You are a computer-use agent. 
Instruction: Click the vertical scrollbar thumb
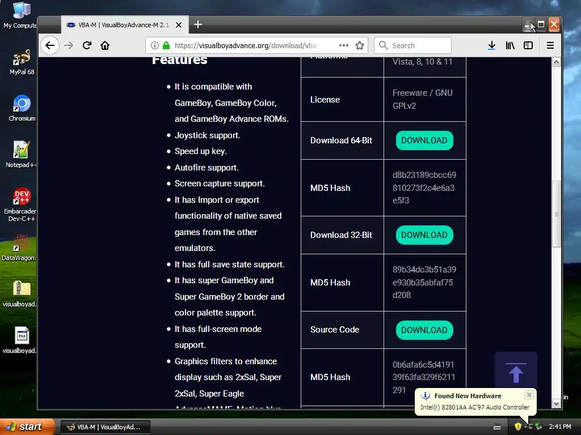coord(556,214)
